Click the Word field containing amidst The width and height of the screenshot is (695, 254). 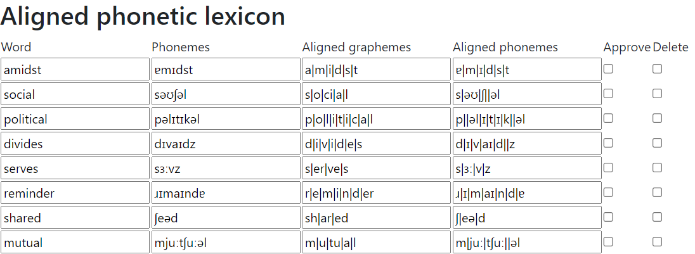tap(75, 70)
